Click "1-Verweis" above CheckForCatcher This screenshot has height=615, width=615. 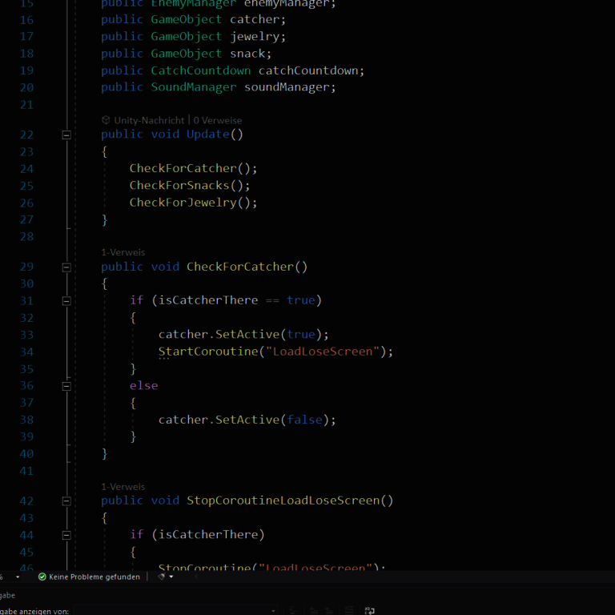[x=123, y=252]
